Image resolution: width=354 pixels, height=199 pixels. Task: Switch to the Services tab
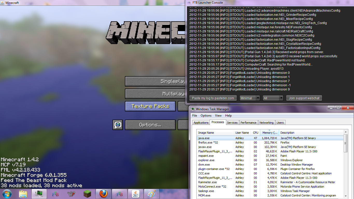pyautogui.click(x=232, y=123)
